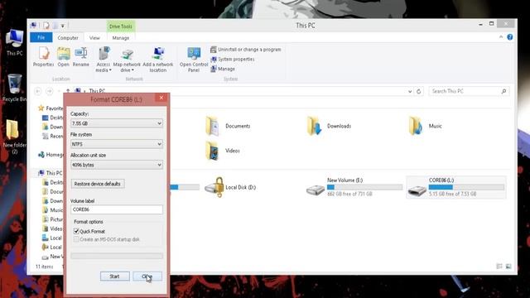Click Restore device defaults button
The width and height of the screenshot is (530, 298).
(x=98, y=184)
